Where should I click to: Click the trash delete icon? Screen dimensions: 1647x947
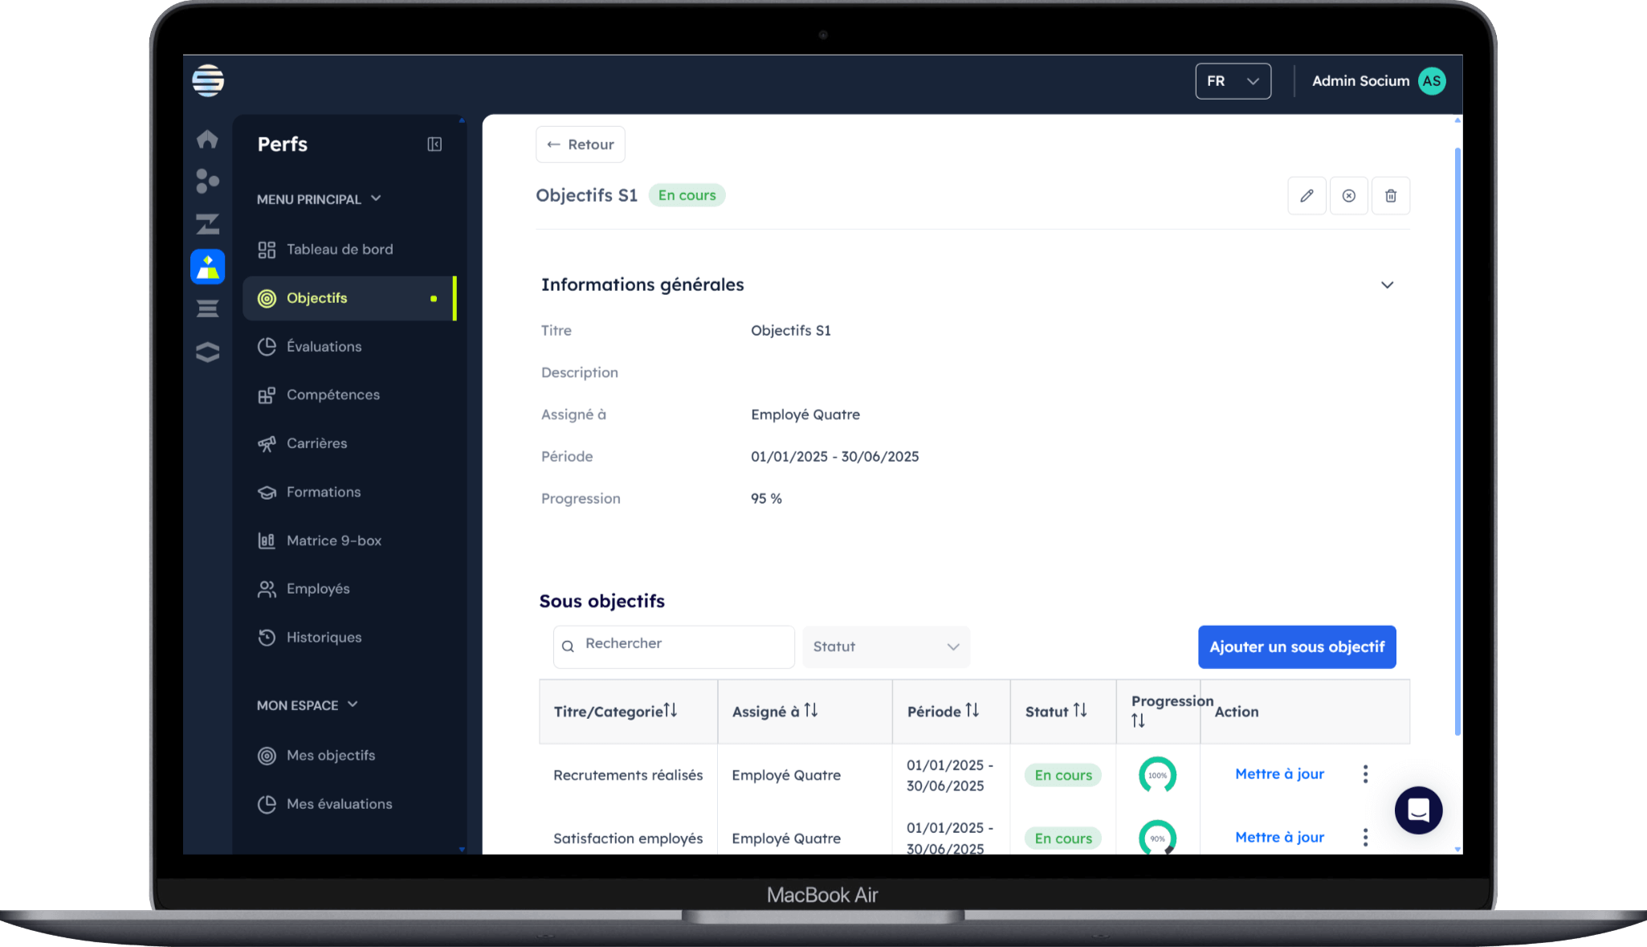click(1390, 195)
